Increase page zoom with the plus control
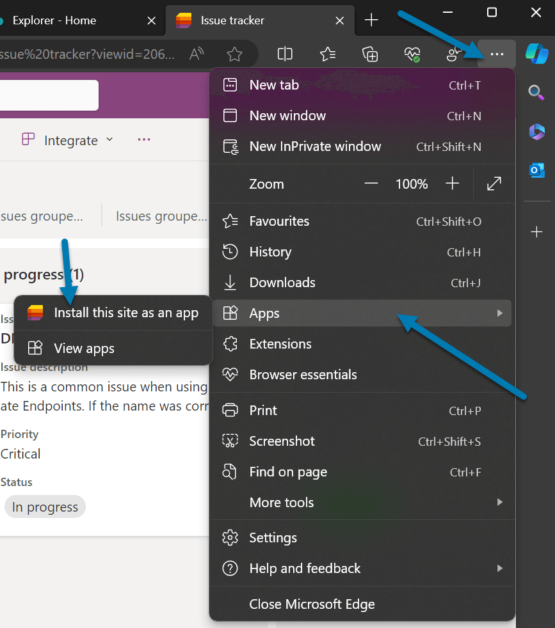Image resolution: width=555 pixels, height=628 pixels. pyautogui.click(x=452, y=184)
